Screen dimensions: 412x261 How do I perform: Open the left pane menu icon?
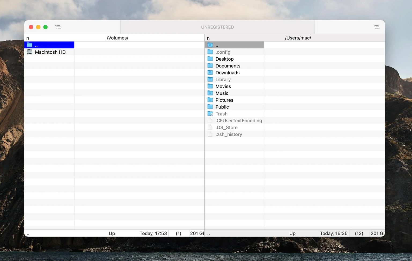[58, 27]
